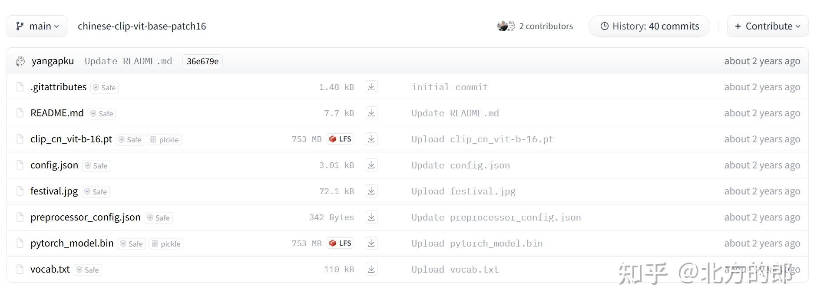Open repository root chinese-clip-vit-base-patch16
This screenshot has width=814, height=306.
142,26
